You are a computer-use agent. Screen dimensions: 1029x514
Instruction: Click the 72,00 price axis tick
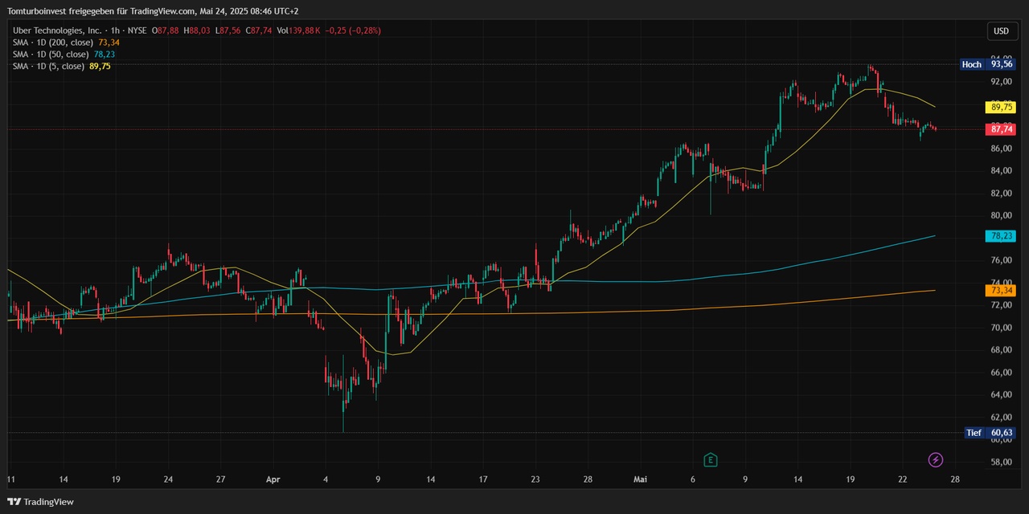tap(1001, 305)
